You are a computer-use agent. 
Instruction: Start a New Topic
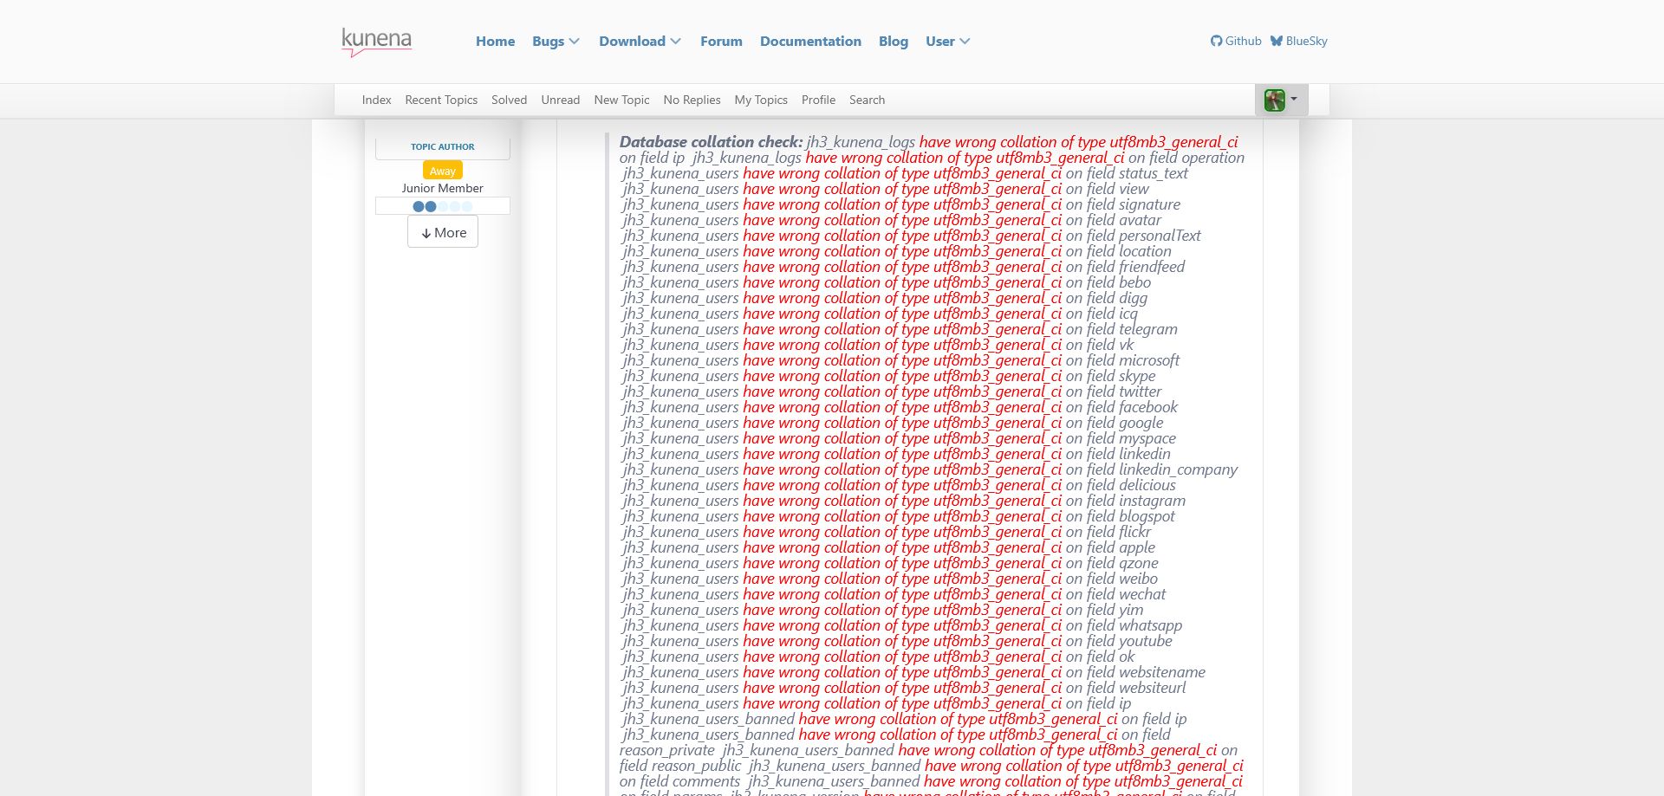point(621,100)
